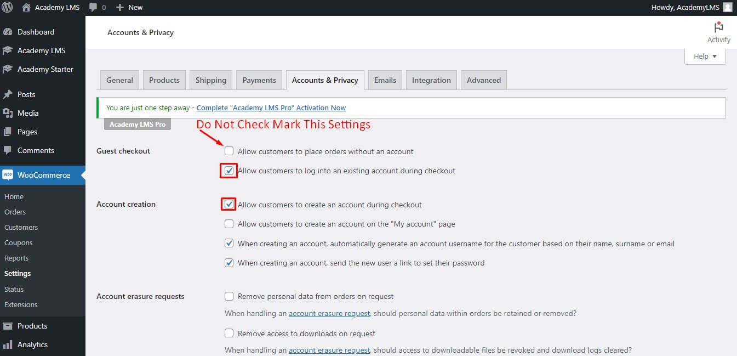Viewport: 737px width, 356px height.
Task: Click the Academy LMS graduation cap icon
Action: [8, 50]
